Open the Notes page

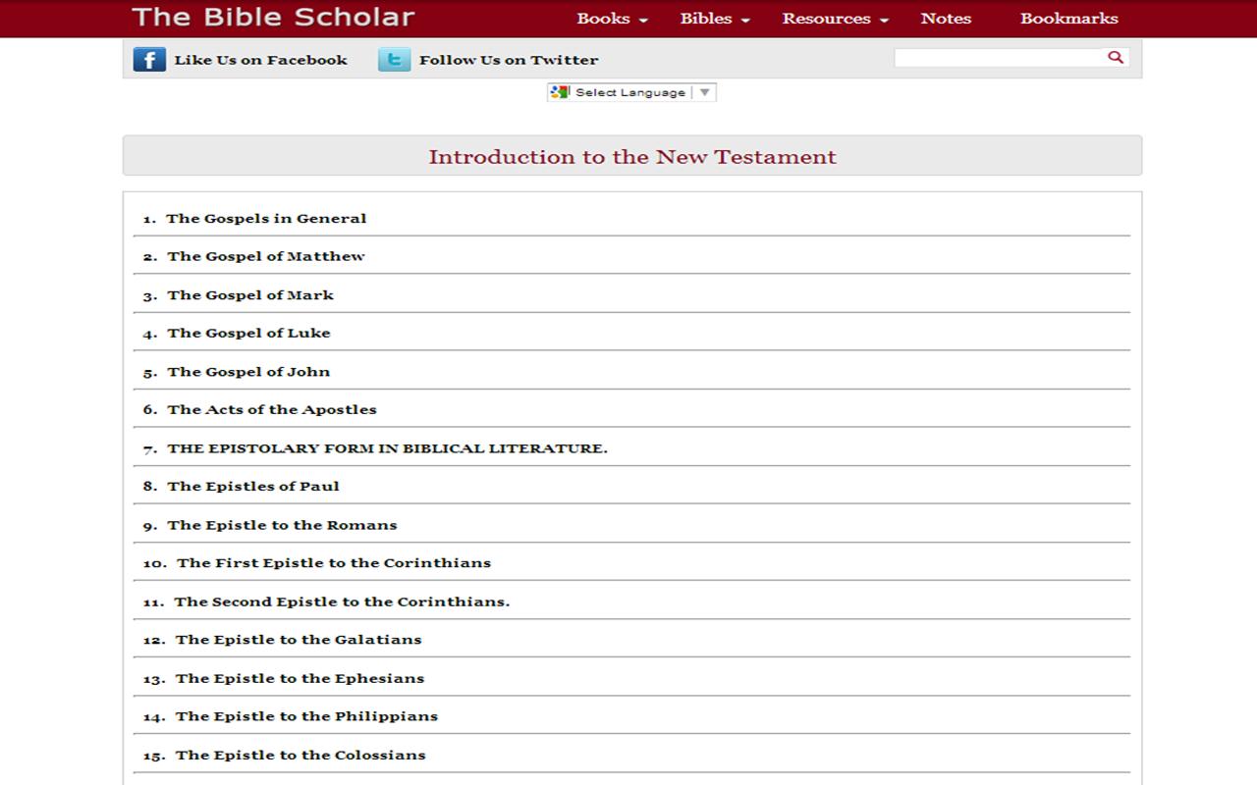[x=946, y=19]
